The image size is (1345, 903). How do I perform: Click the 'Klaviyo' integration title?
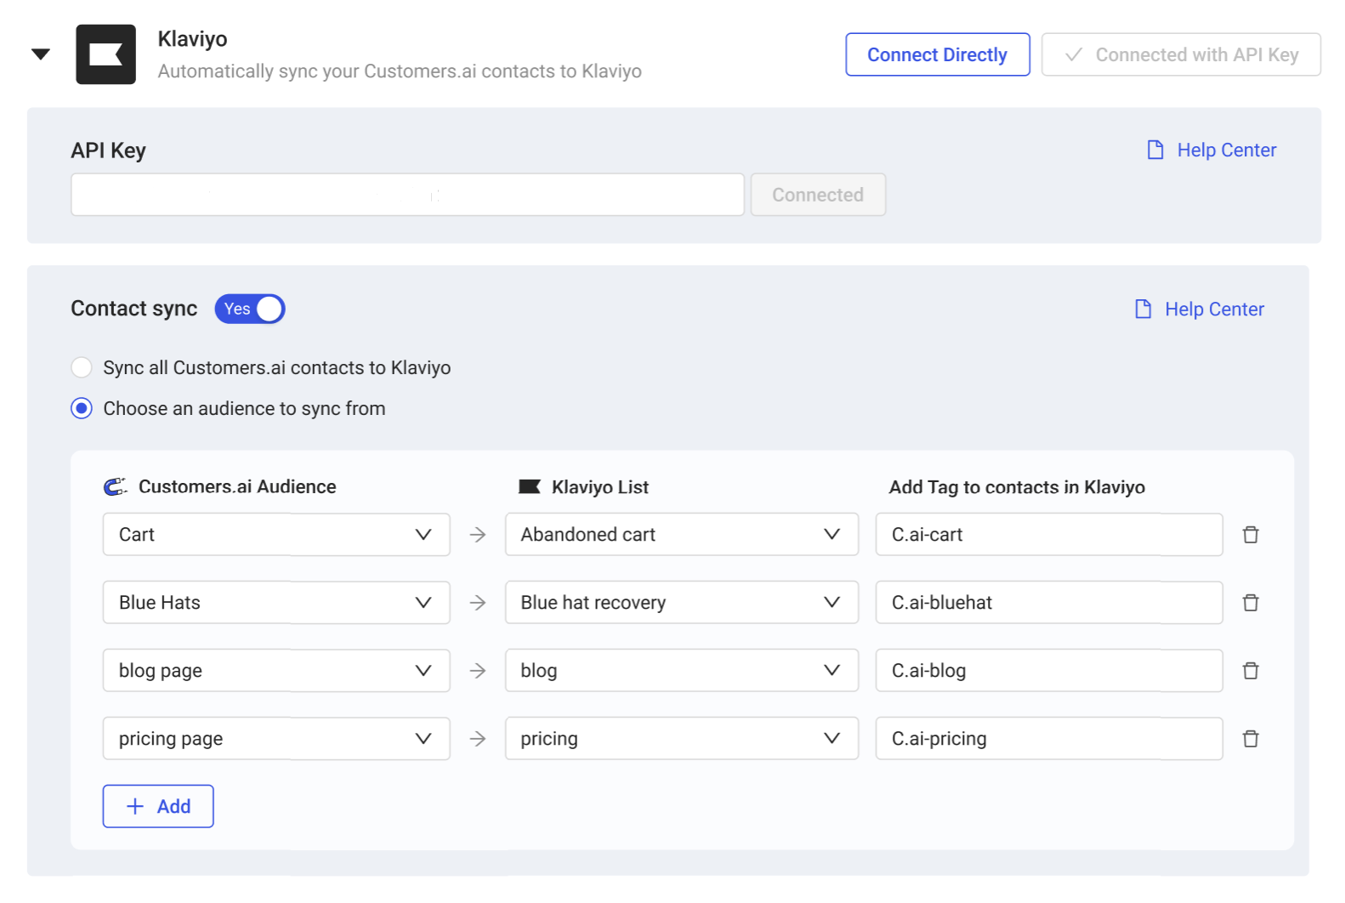[x=192, y=39]
